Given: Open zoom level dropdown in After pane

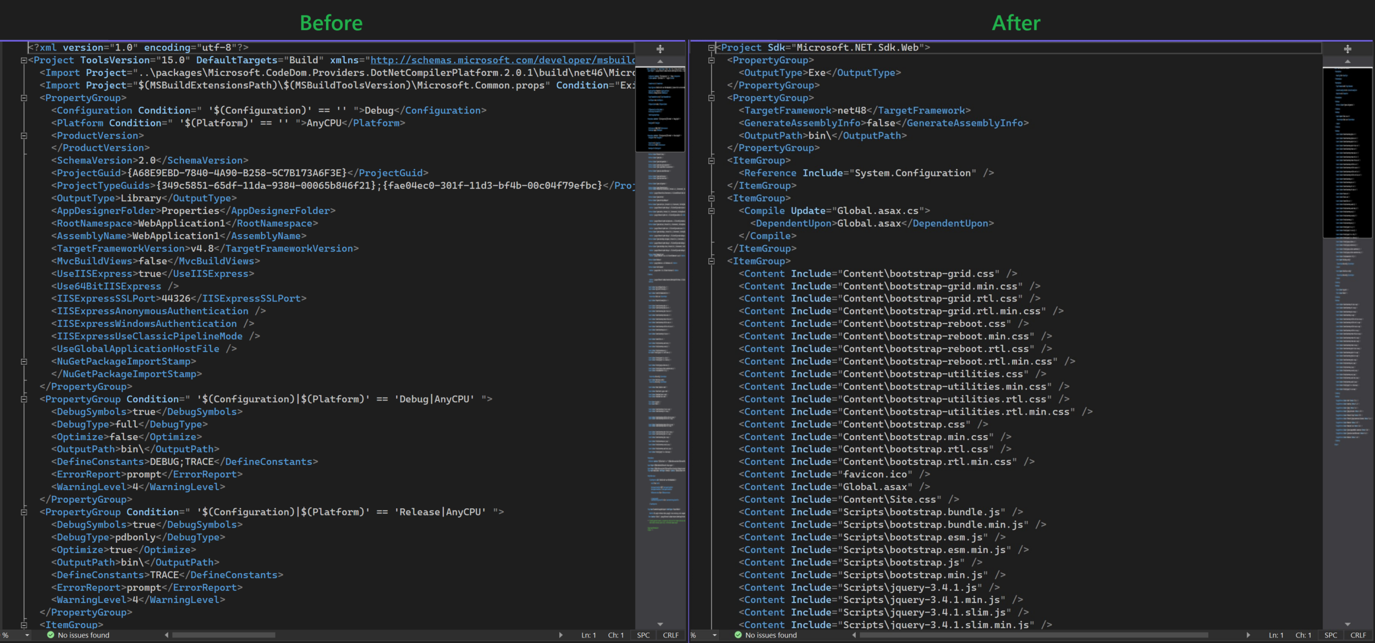Looking at the screenshot, I should tap(715, 635).
